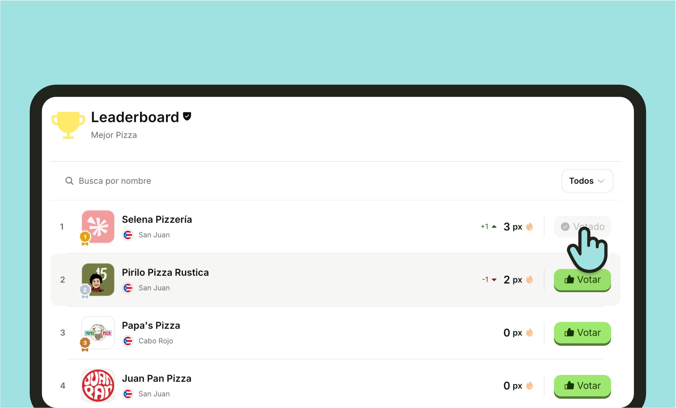Click Puerto Rico flag next to Cabo Rojo
The image size is (676, 408).
128,341
